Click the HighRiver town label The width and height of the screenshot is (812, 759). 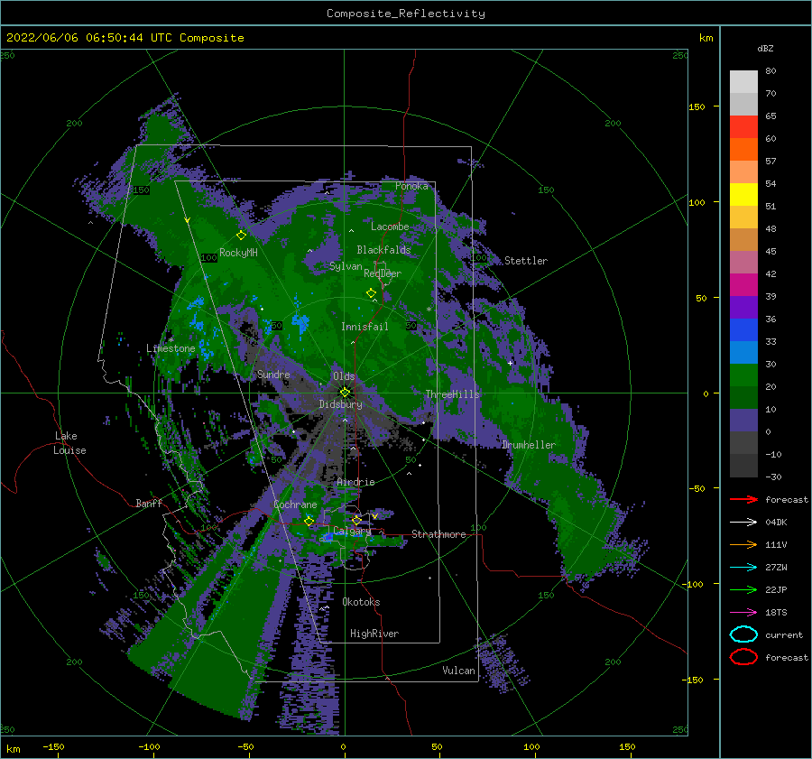pyautogui.click(x=374, y=634)
